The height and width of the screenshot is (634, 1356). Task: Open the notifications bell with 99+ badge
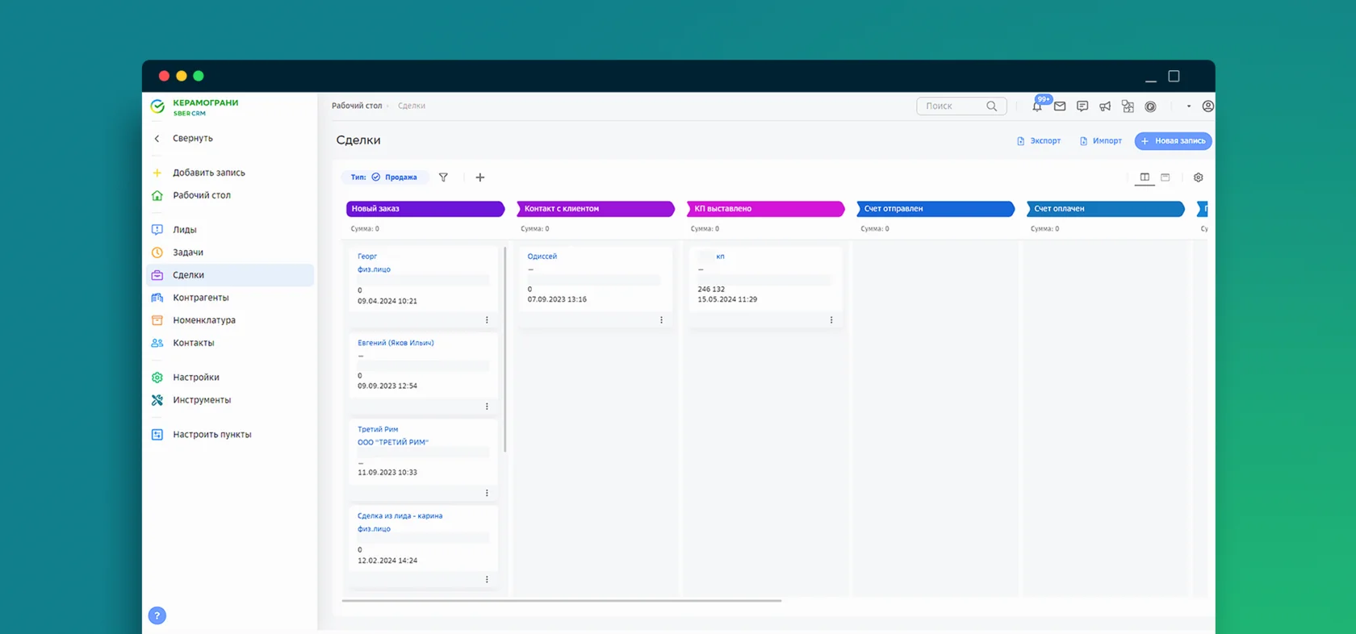(1037, 106)
